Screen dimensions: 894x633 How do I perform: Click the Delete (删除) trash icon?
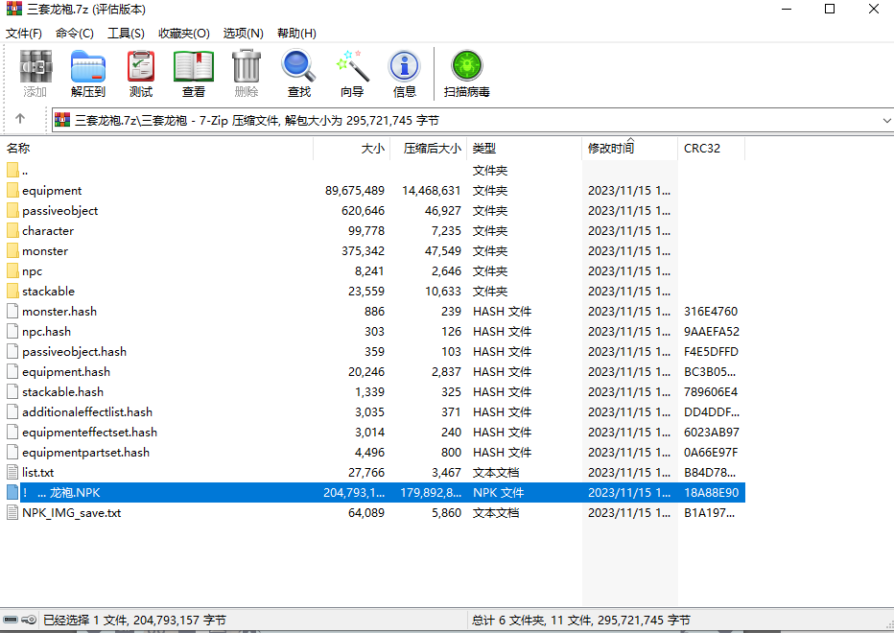[x=247, y=67]
